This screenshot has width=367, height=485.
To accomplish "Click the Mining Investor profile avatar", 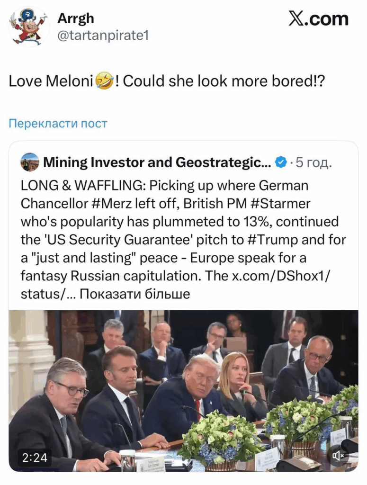I will 30,162.
